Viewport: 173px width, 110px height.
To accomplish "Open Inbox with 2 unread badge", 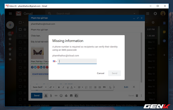I will pyautogui.click(x=10, y=34).
